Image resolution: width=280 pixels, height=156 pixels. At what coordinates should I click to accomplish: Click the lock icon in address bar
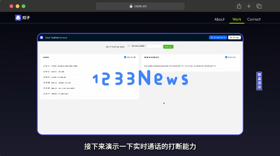131,6
